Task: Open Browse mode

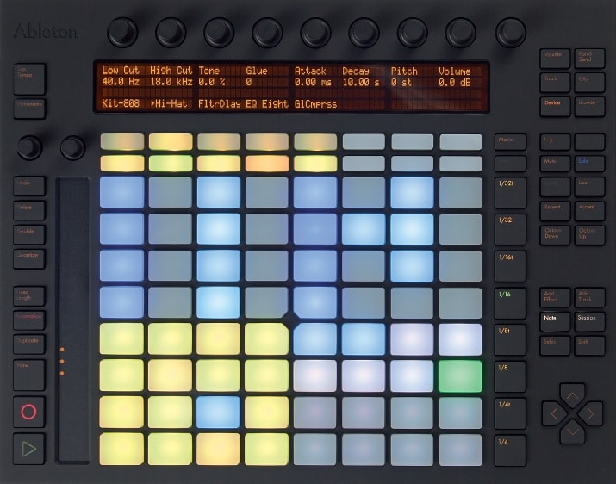Action: point(589,107)
